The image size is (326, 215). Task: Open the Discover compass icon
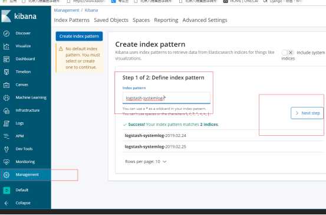6,33
